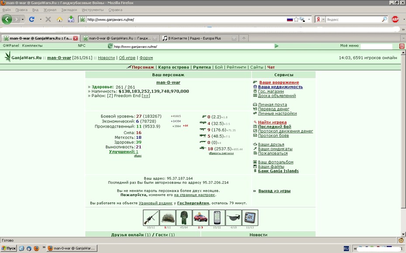Click the browser Back arrow button
This screenshot has height=253, width=406.
pos(7,19)
